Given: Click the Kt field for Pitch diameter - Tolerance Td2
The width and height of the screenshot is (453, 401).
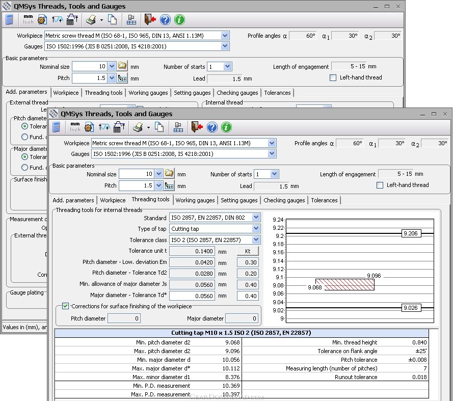Looking at the screenshot, I should tap(248, 274).
